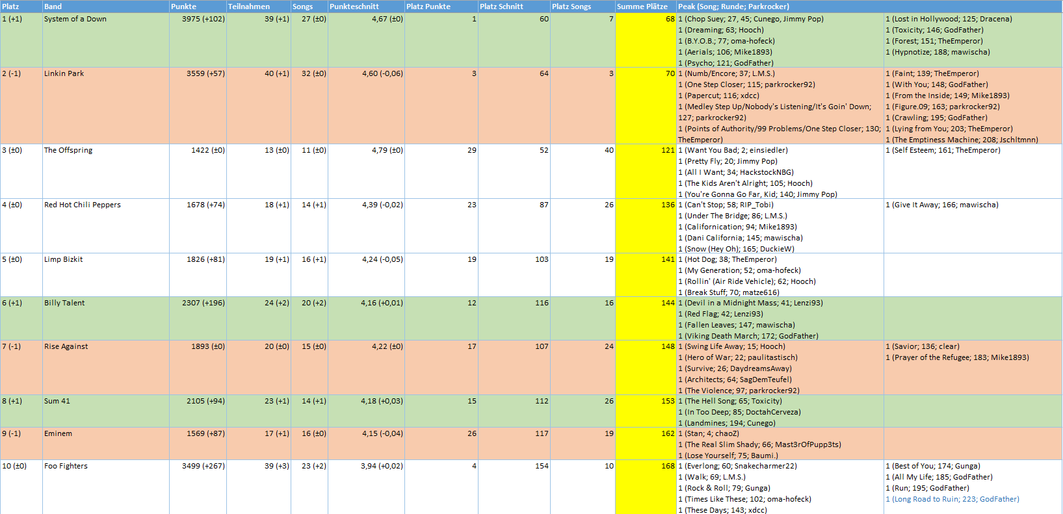Screen dimensions: 1063x514
Task: Click the Red Hot Chili Peppers cell
Action: coord(83,205)
